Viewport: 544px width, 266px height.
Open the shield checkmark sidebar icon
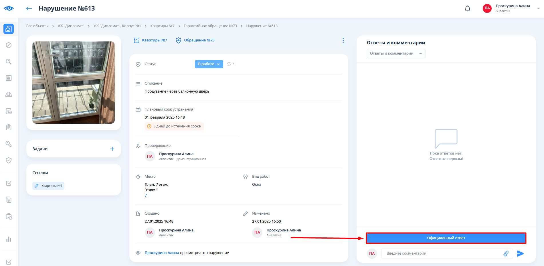coord(9,160)
